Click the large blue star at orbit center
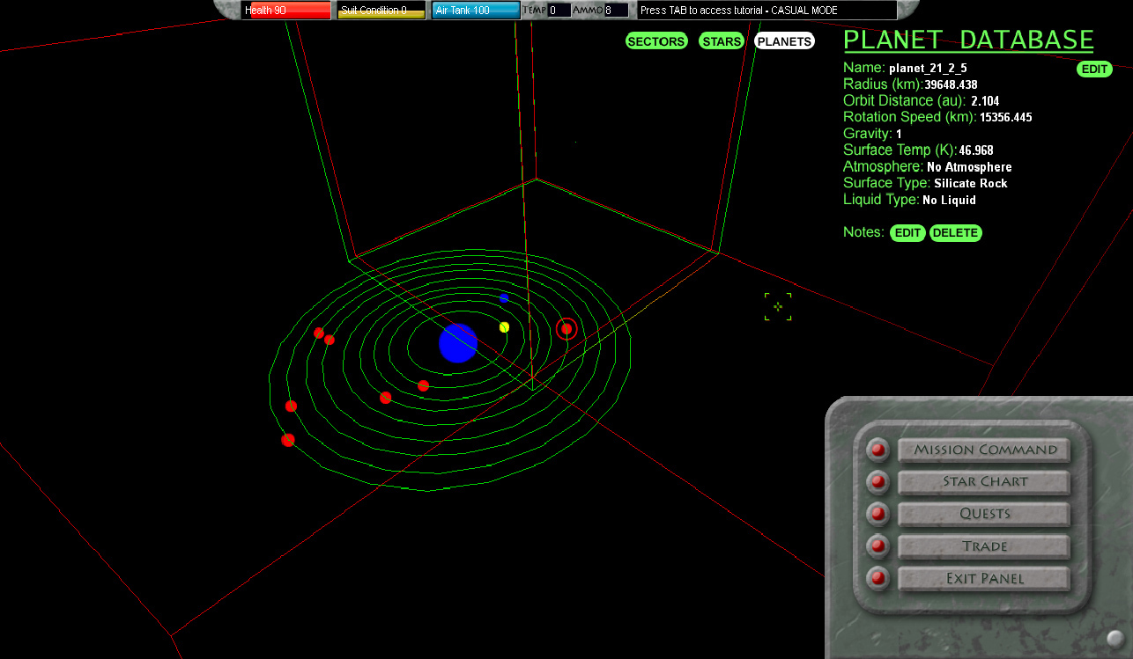1133x659 pixels. [457, 343]
